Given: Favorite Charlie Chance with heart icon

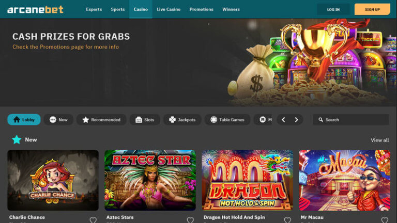Looking at the screenshot, I should point(93,220).
